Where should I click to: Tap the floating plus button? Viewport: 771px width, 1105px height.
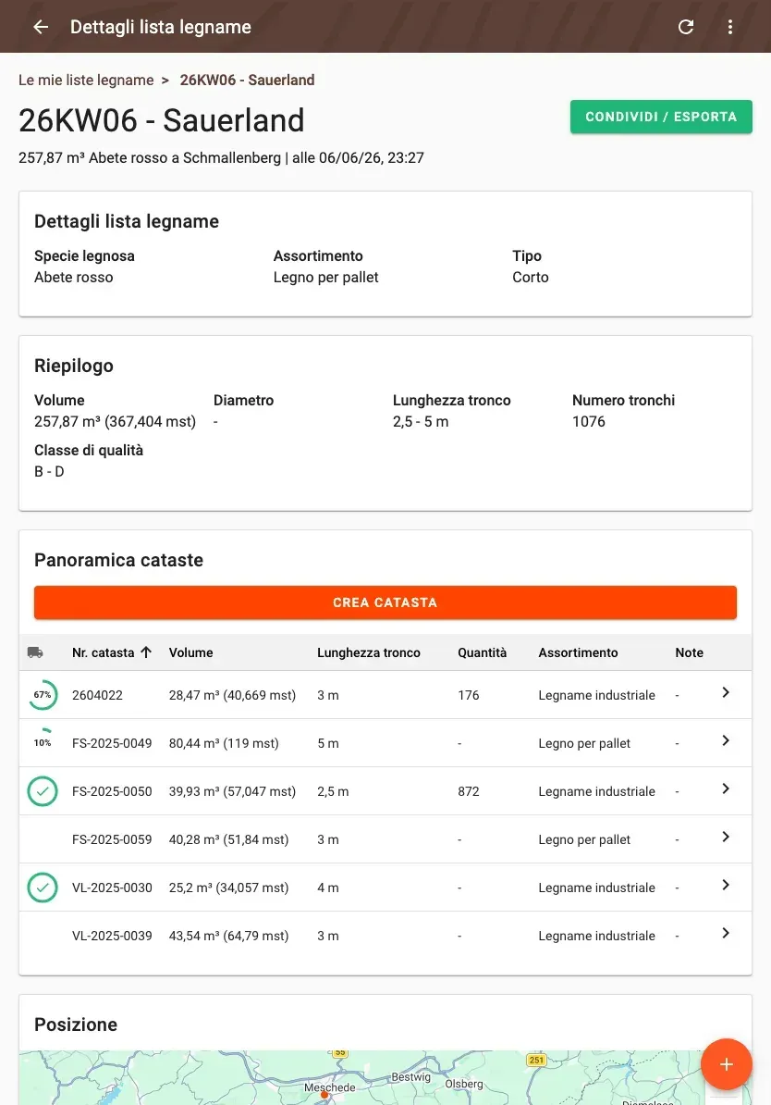(x=726, y=1064)
